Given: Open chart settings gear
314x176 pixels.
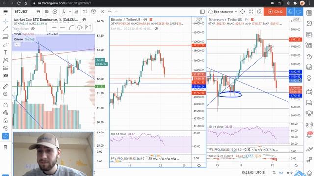Looking at the screenshot, I should (243, 12).
